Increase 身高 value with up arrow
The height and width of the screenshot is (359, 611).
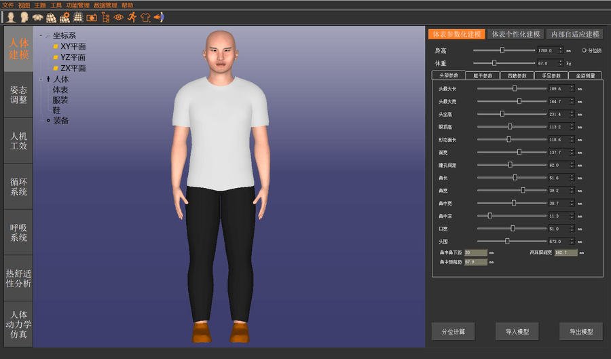tap(561, 48)
